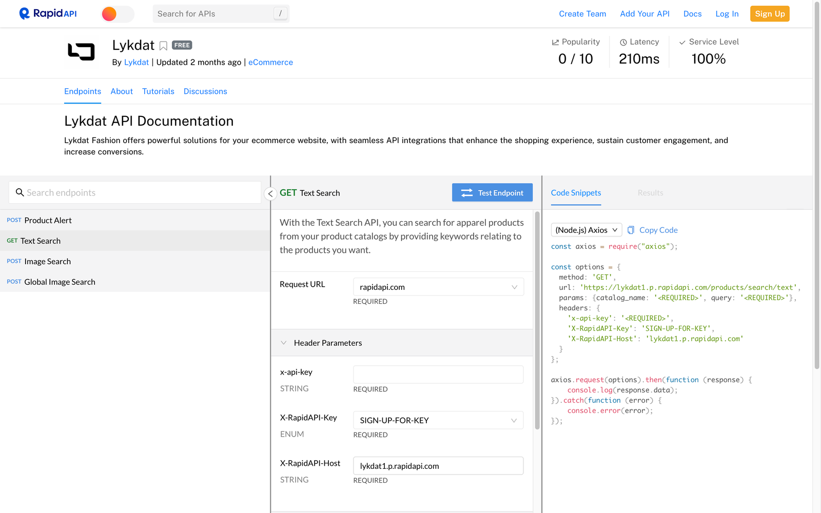Open the Docs link
The image size is (821, 513).
[x=692, y=14]
